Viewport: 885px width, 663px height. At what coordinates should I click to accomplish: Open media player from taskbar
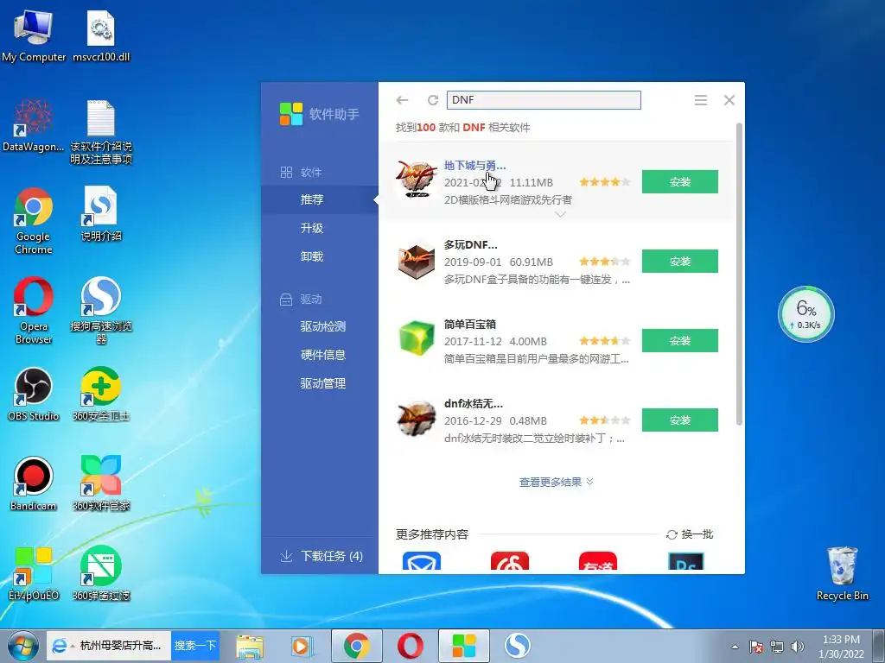point(302,646)
